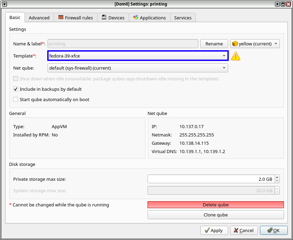Click the Virtual DNS addresses

(x=202, y=151)
